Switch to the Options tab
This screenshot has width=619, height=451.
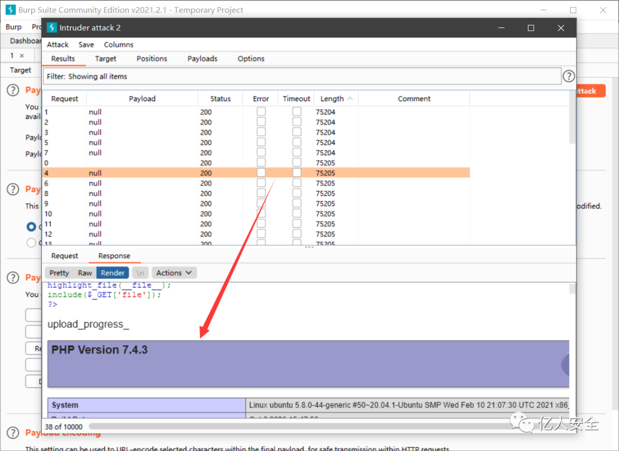click(x=250, y=58)
